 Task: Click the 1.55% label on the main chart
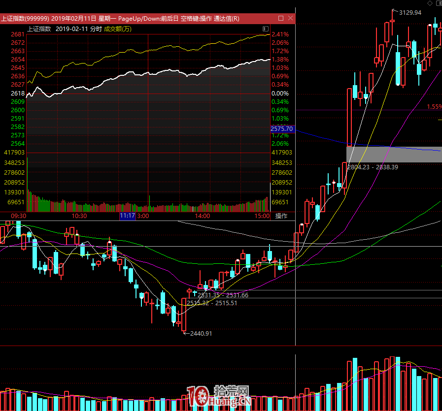(434, 107)
